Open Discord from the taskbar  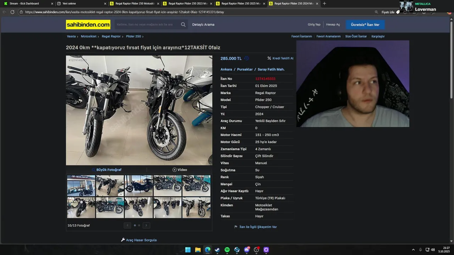(x=247, y=250)
